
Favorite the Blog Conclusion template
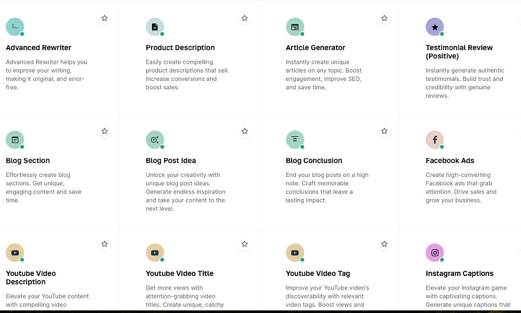[385, 131]
